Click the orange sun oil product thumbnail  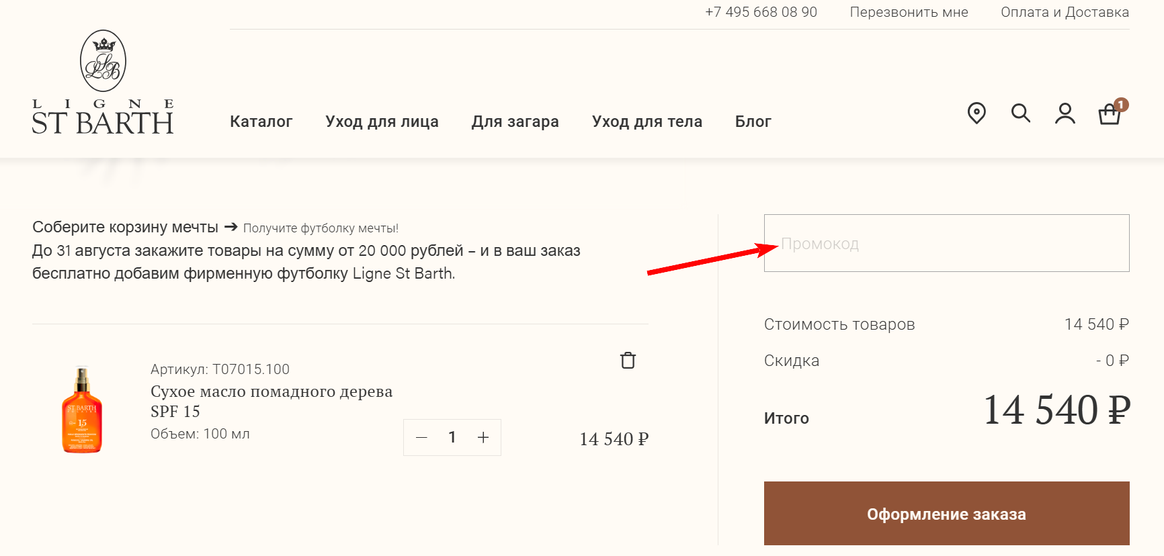coord(82,410)
